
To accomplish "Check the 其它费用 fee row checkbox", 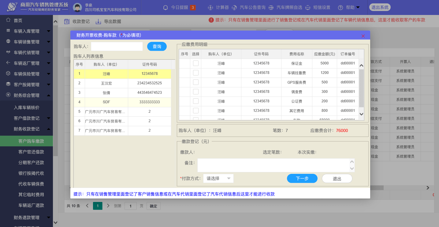I will [x=196, y=111].
